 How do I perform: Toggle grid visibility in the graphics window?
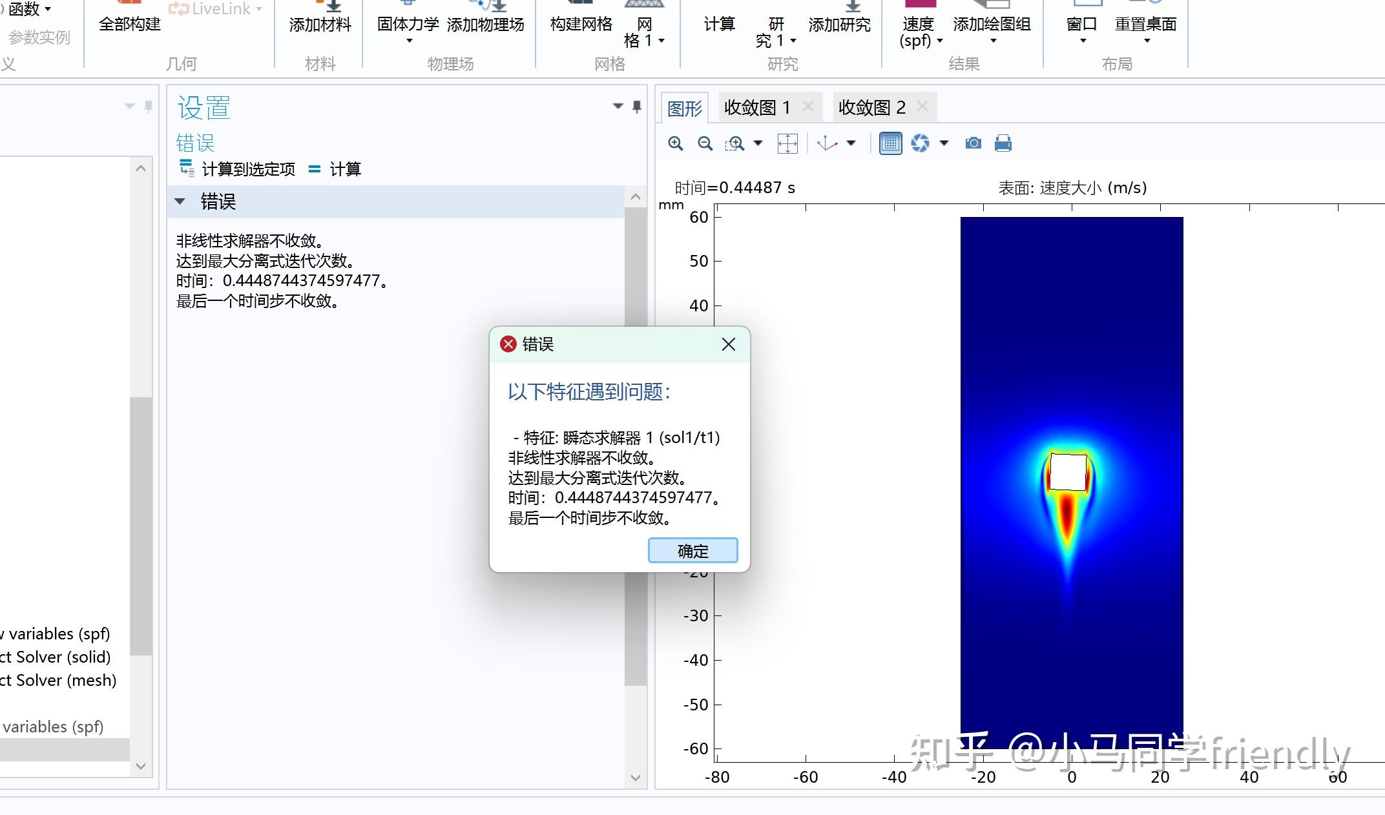point(891,143)
